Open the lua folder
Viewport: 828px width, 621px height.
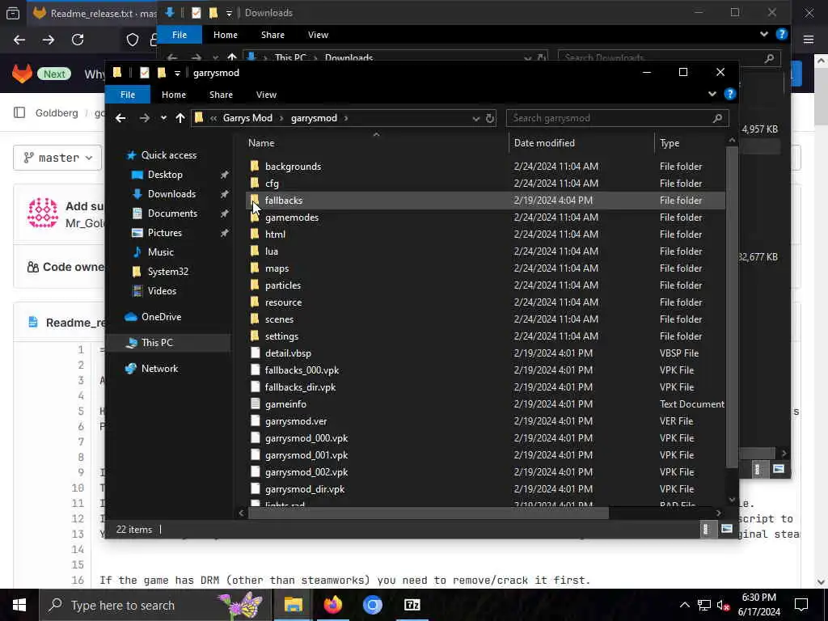272,251
